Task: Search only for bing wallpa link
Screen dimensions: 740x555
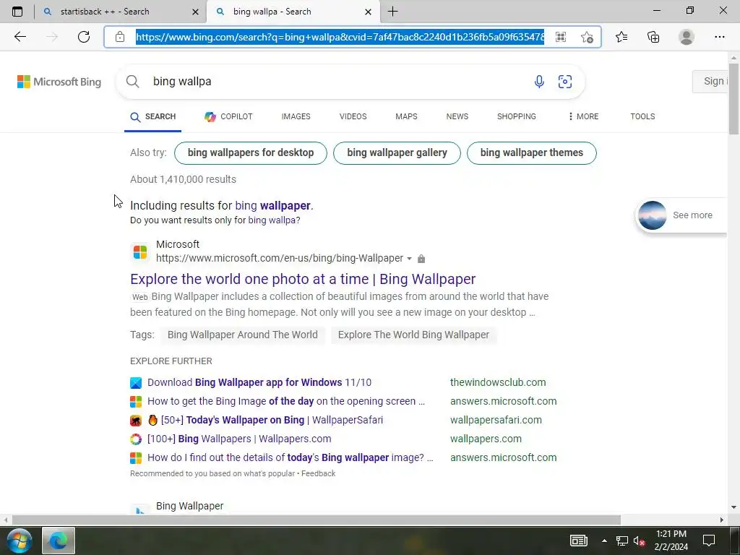Action: click(272, 220)
